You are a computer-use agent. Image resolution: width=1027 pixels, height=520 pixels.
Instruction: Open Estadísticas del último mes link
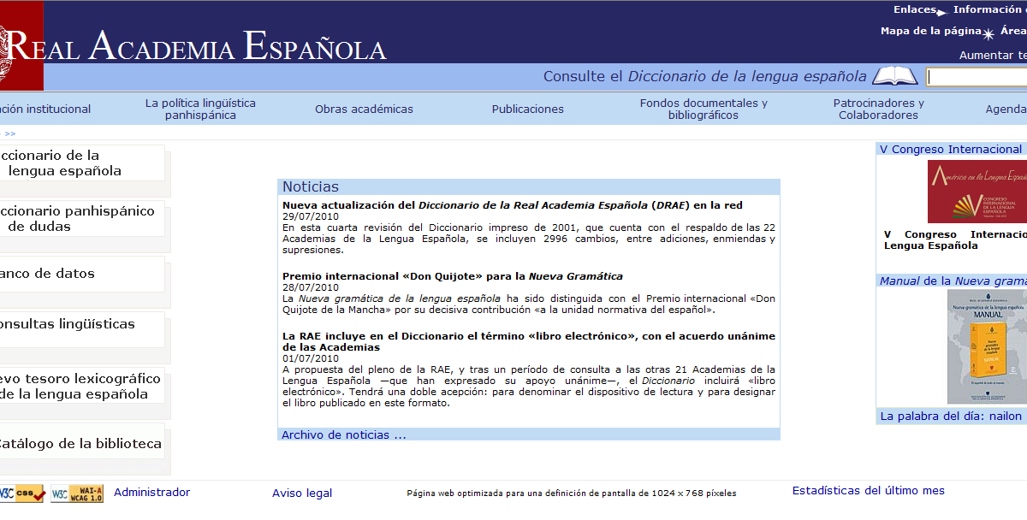[x=869, y=490]
